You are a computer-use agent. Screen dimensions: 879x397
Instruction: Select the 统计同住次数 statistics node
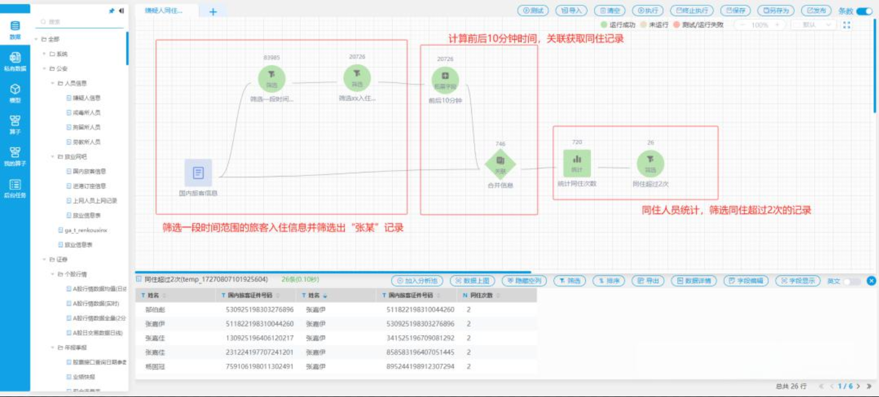(576, 164)
